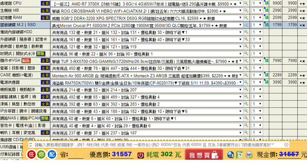Click the 外接硬碟 隨身碟 記憶卡 category label
307x167 pixels.
pyautogui.click(x=23, y=39)
